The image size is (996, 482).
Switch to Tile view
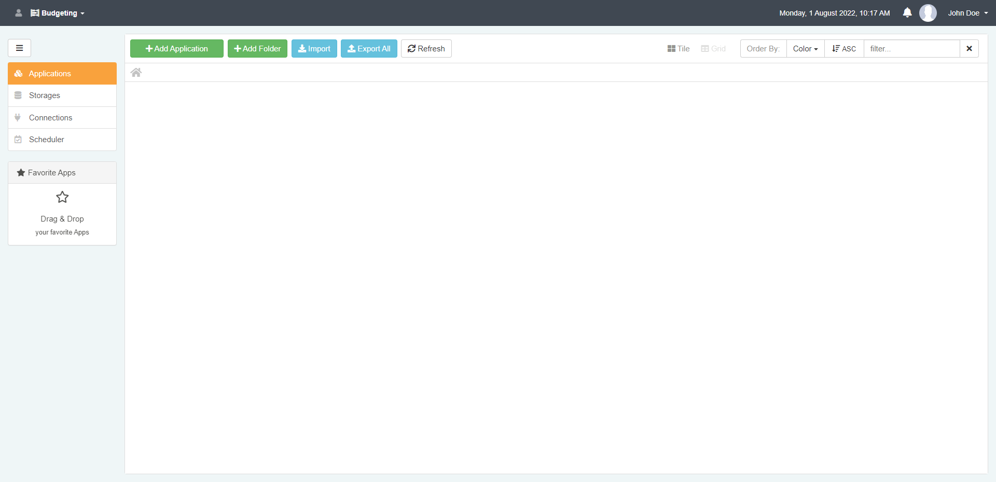pyautogui.click(x=679, y=49)
